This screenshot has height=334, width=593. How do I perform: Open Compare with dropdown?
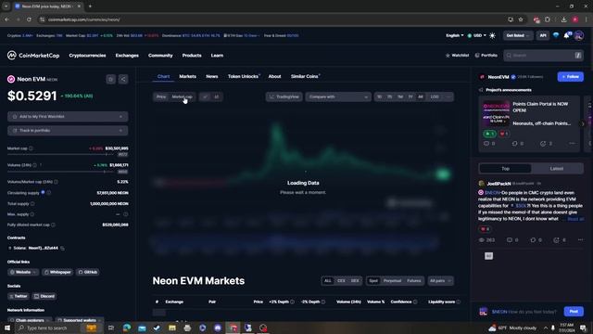338,96
